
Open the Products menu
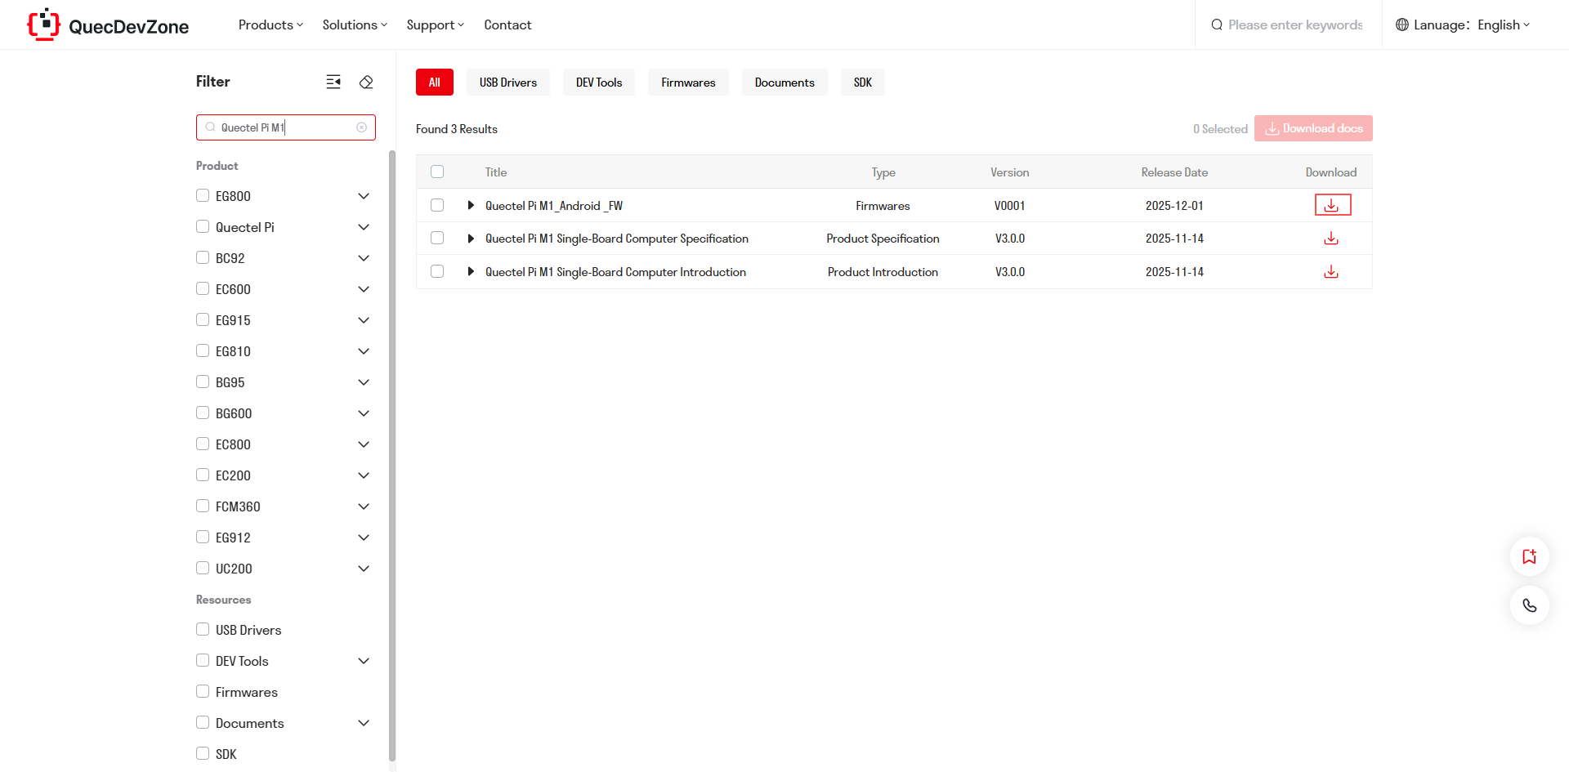[x=270, y=25]
